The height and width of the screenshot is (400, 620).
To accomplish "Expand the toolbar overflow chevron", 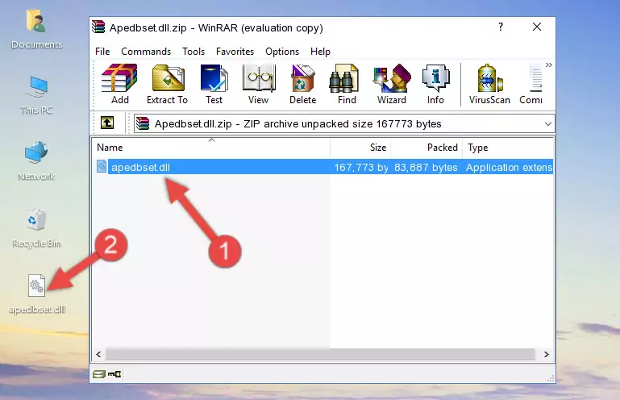I will (x=549, y=65).
